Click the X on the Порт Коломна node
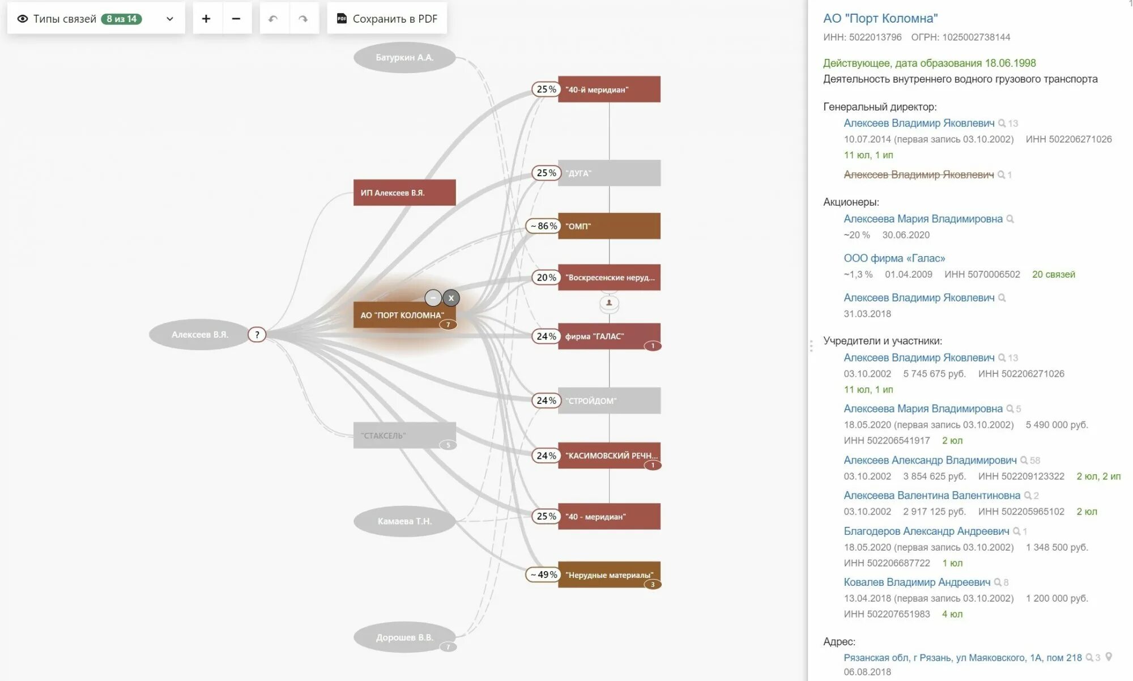The width and height of the screenshot is (1133, 681). (451, 298)
